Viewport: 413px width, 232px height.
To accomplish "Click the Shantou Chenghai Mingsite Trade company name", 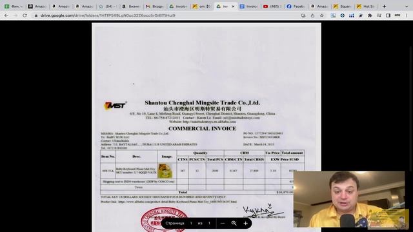I will (x=202, y=103).
